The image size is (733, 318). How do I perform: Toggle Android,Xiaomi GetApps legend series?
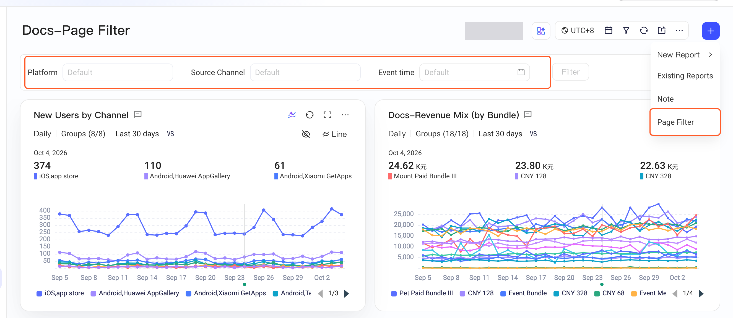(226, 293)
